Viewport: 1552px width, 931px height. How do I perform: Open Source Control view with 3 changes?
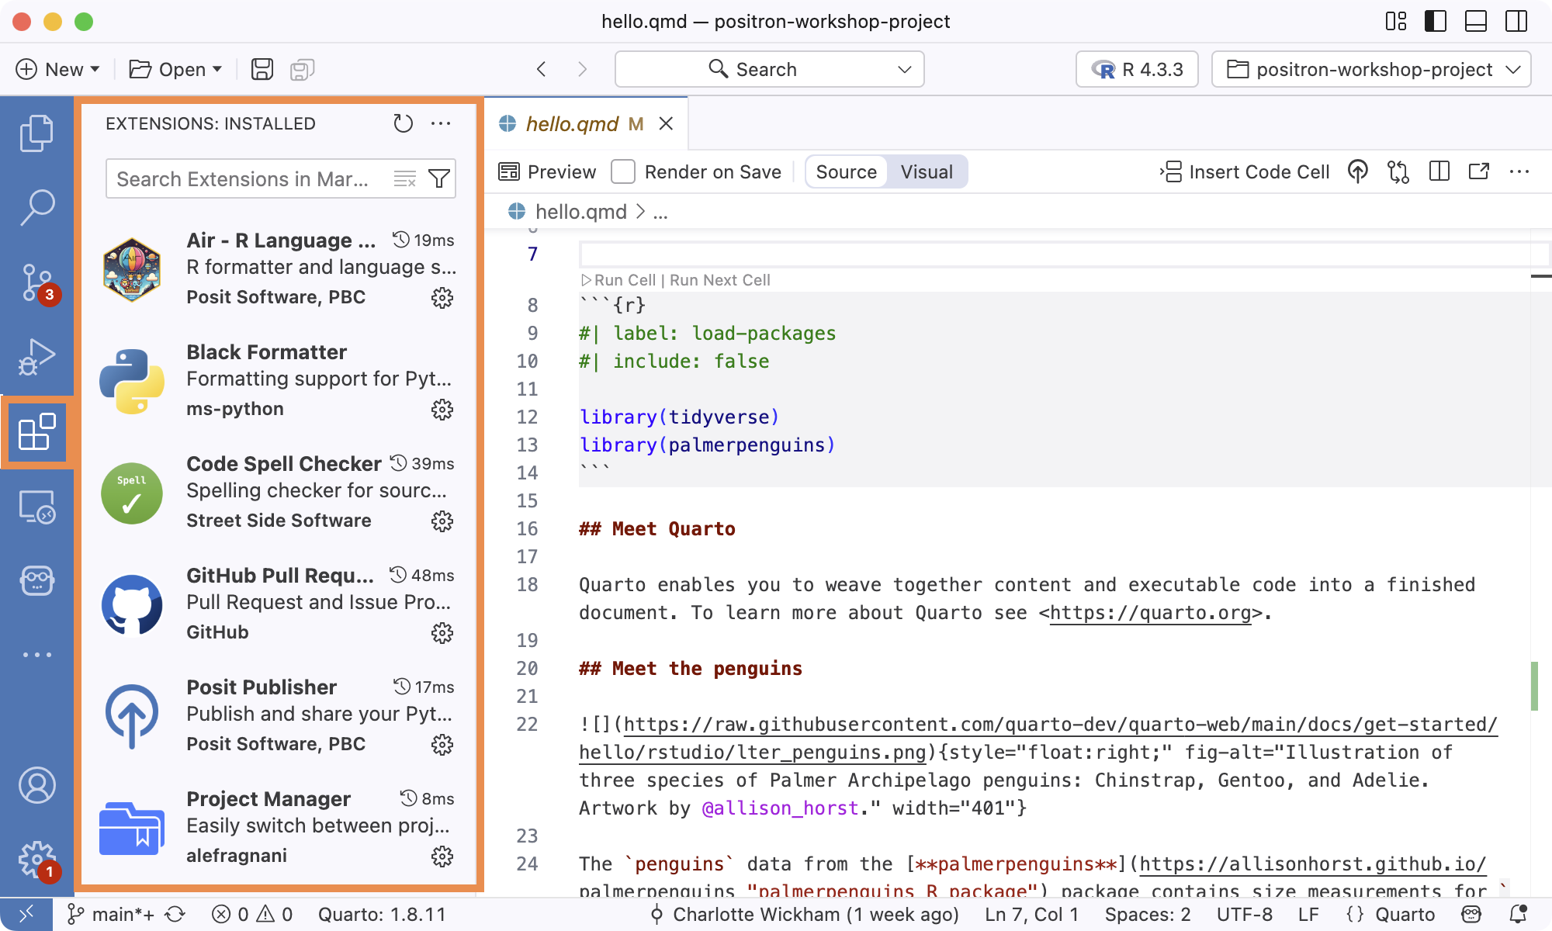(36, 282)
